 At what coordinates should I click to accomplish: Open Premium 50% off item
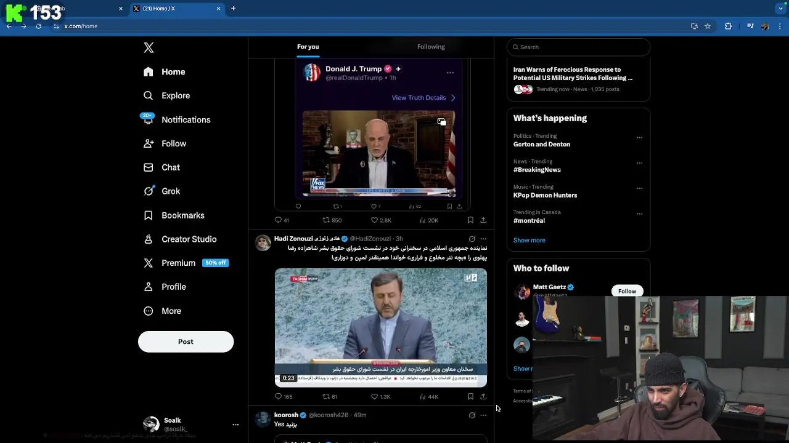(186, 263)
